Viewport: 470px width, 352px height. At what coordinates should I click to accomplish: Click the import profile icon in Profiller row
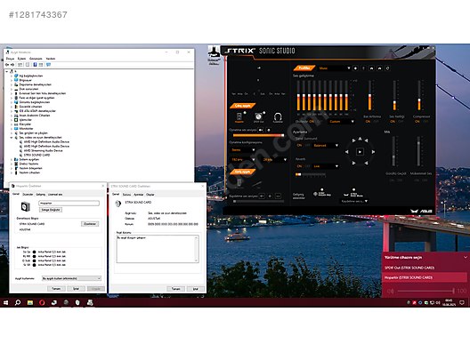[x=371, y=68]
